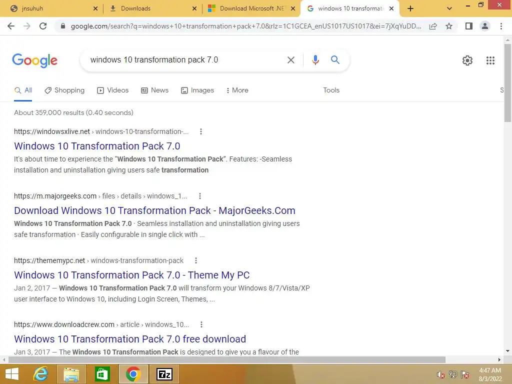This screenshot has height=384, width=512.
Task: Clear the search box text
Action: click(290, 60)
